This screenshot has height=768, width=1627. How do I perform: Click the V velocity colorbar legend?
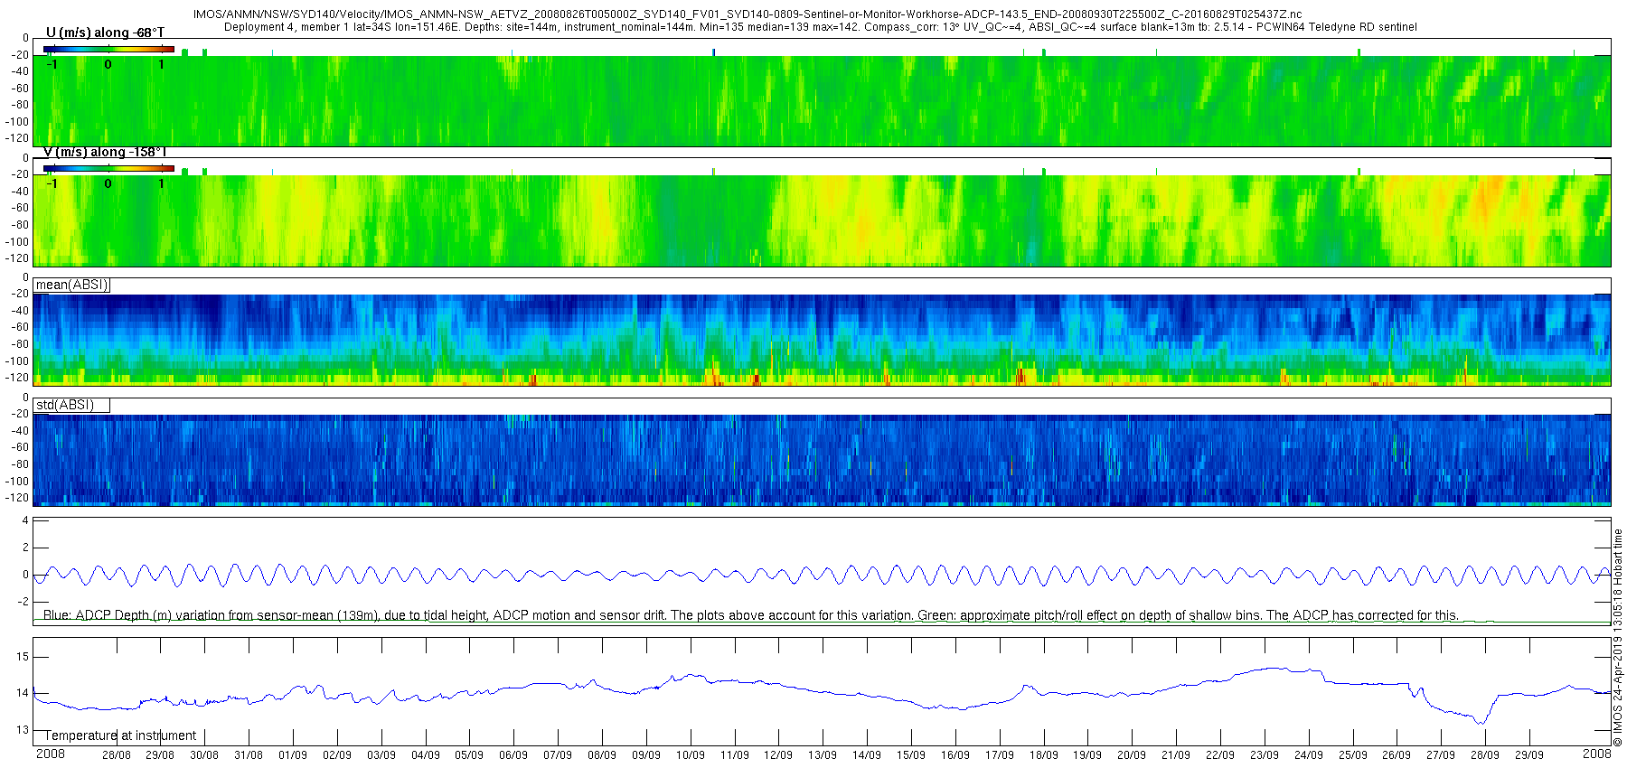pyautogui.click(x=108, y=168)
